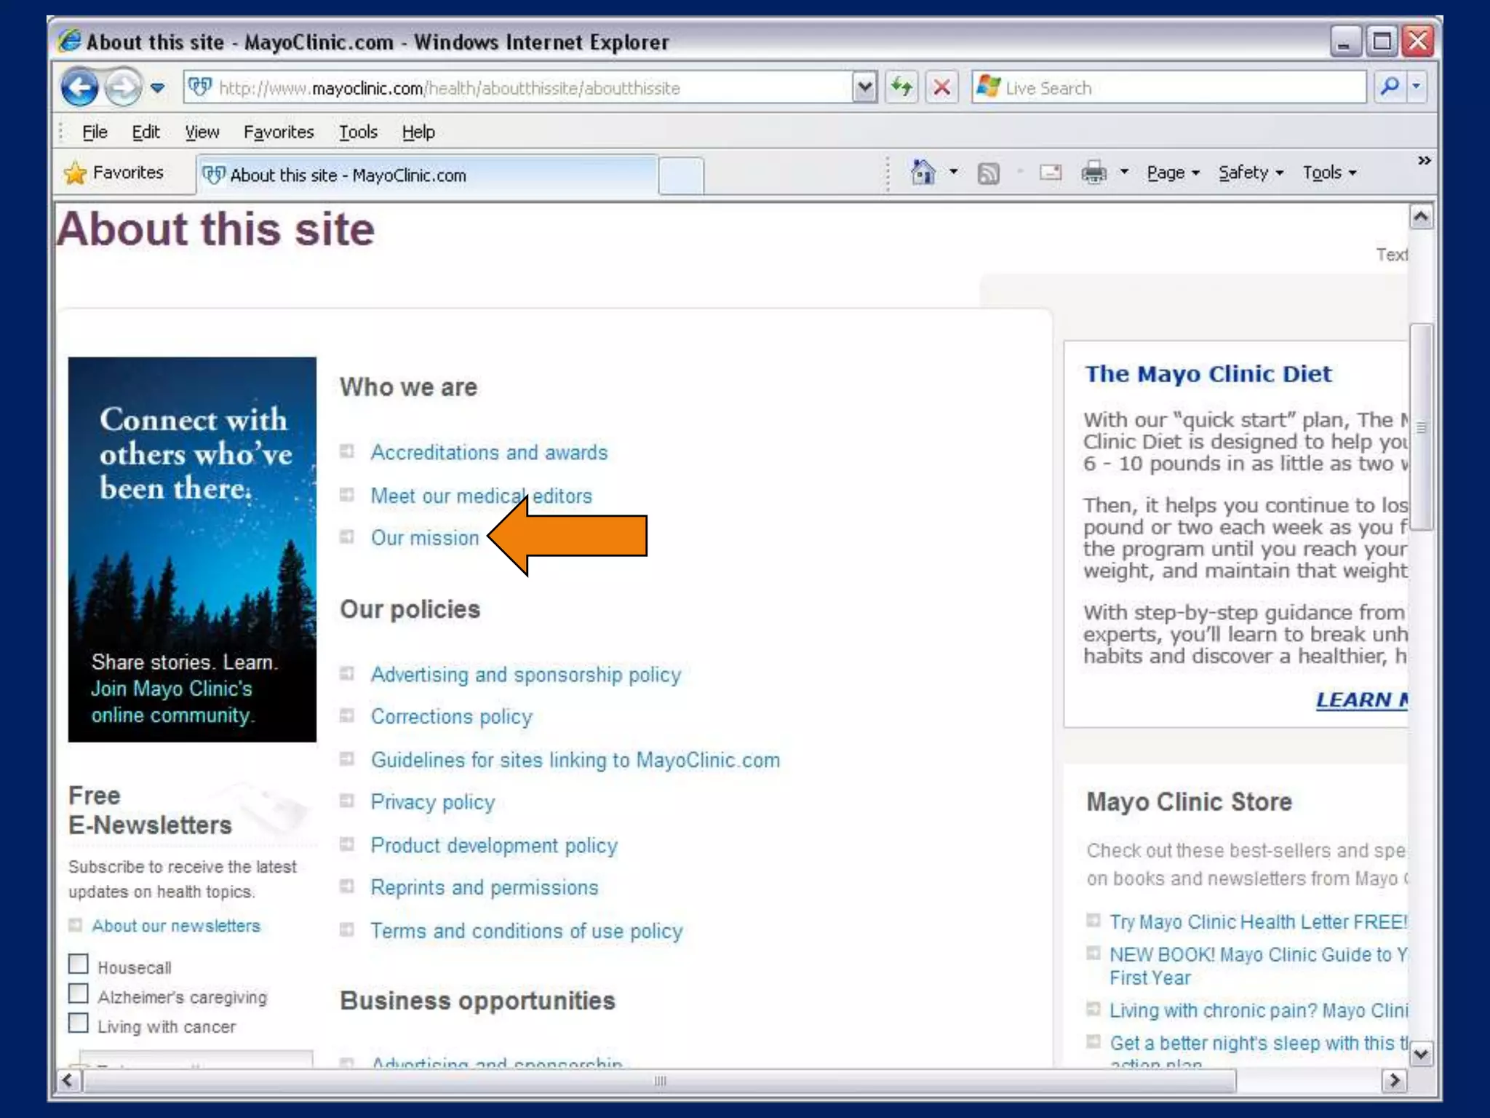Open the View menu

coord(202,132)
